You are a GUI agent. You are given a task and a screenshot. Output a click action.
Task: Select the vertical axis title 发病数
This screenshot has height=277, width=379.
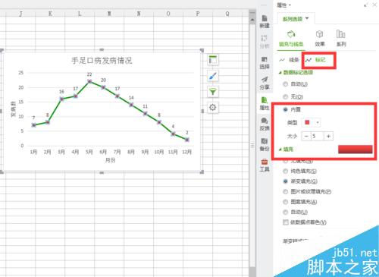(x=13, y=109)
